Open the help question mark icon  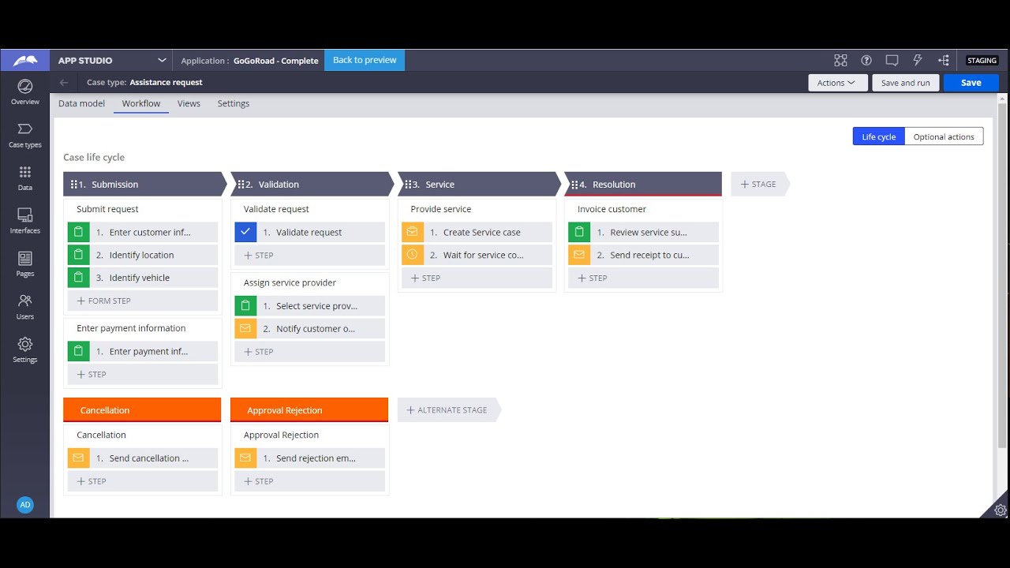pos(866,60)
